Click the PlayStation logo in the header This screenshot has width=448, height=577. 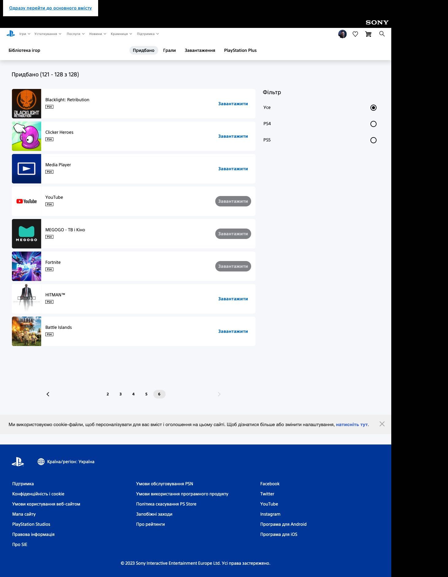pyautogui.click(x=11, y=34)
